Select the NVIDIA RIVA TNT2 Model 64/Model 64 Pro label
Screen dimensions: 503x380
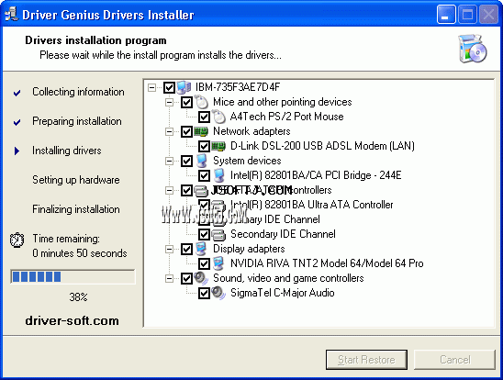(x=327, y=263)
